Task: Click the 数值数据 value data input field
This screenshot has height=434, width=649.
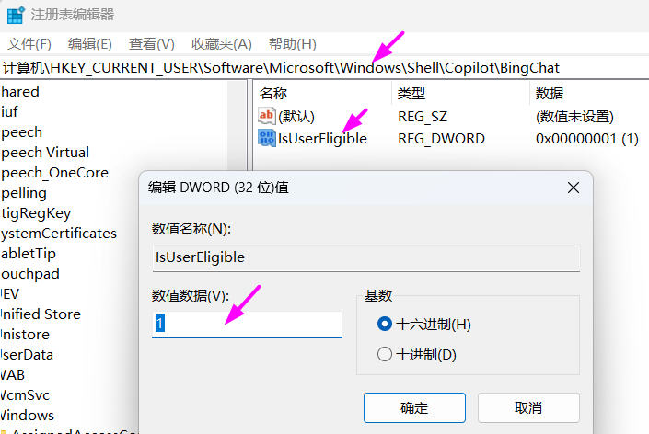Action: 247,324
